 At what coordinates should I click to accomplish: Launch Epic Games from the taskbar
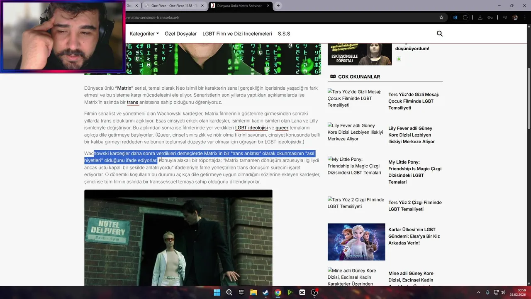click(241, 292)
